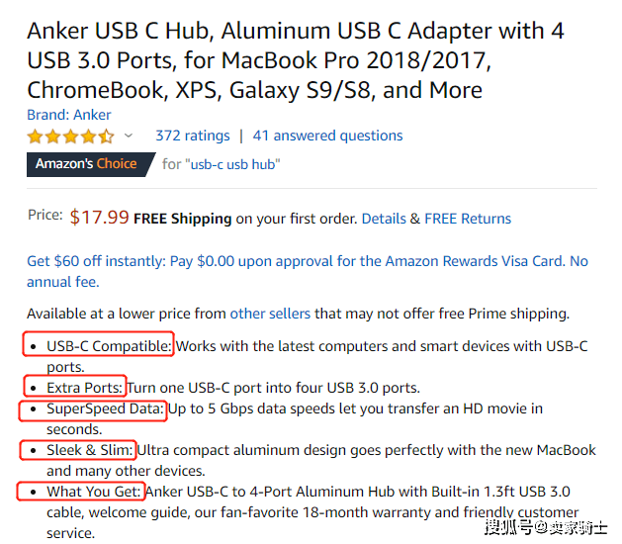This screenshot has width=622, height=544.
Task: Click the Amazon Rewards Visa $60 off offer
Action: (x=308, y=271)
